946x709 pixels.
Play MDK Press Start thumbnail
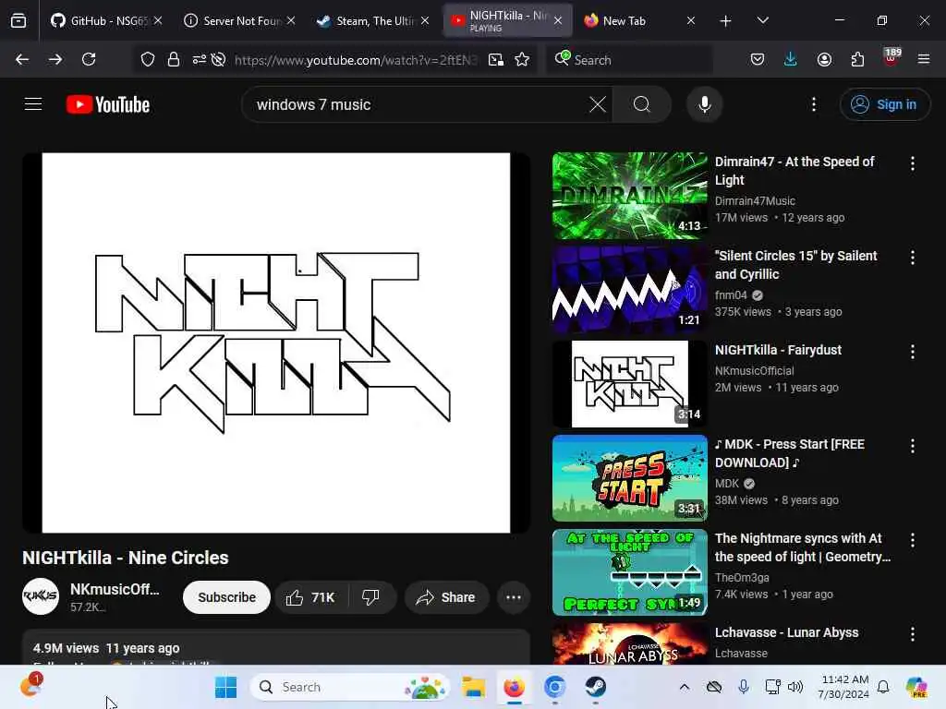(630, 478)
